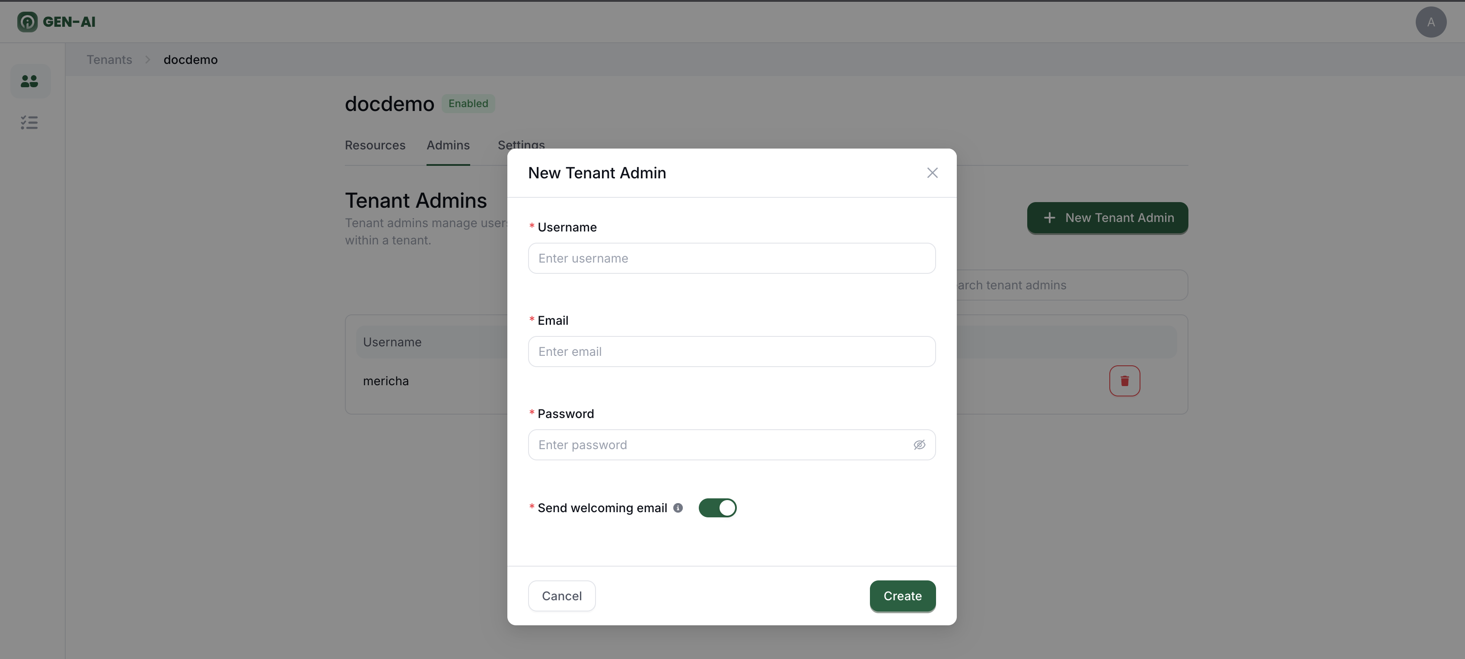Open the Settings tab
The height and width of the screenshot is (659, 1465).
[520, 144]
